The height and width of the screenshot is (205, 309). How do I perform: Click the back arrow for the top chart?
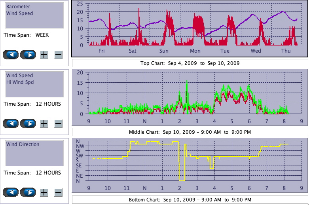[11, 55]
